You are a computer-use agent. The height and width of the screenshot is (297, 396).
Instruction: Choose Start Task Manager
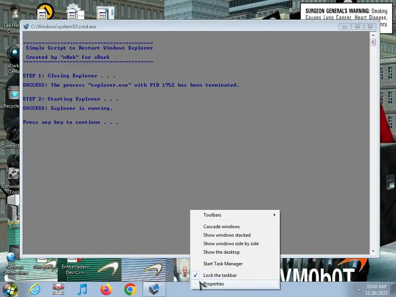click(x=235, y=264)
